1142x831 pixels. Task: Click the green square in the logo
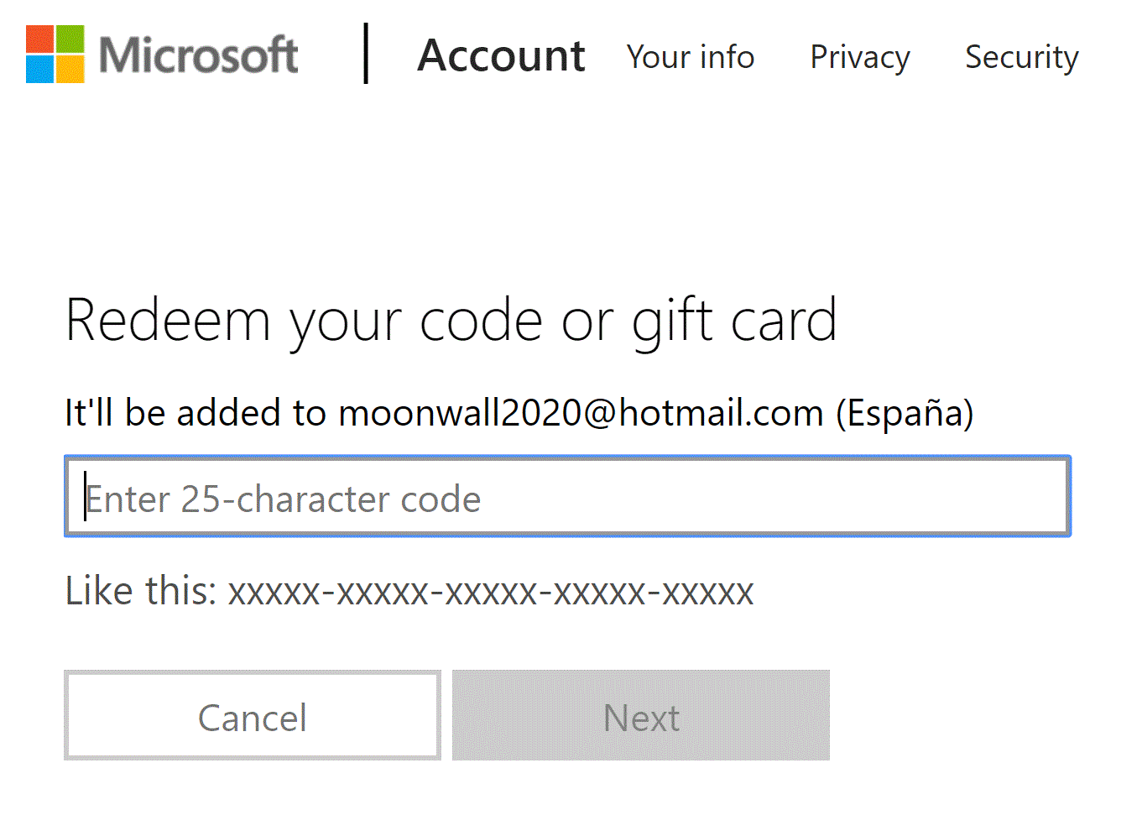[70, 39]
